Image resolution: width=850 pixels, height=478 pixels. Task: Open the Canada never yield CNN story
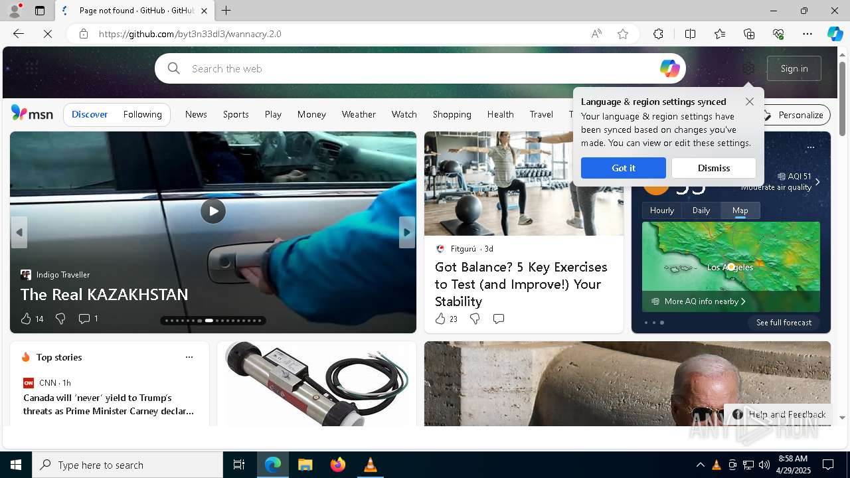click(x=109, y=404)
